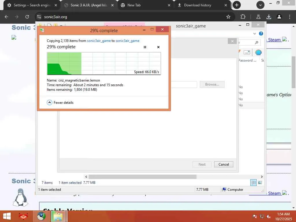Expand the Explorer ribbon chevron

[x=254, y=34]
